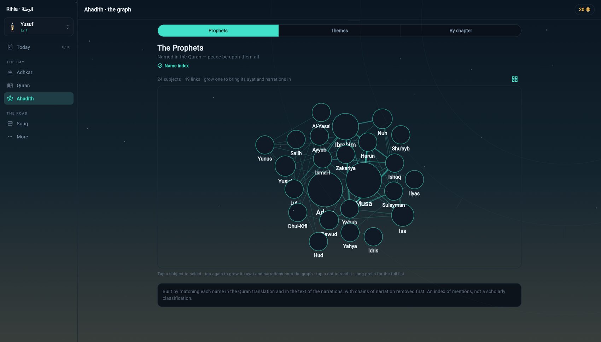Select the Musa node in graph
The width and height of the screenshot is (601, 342).
point(363,180)
